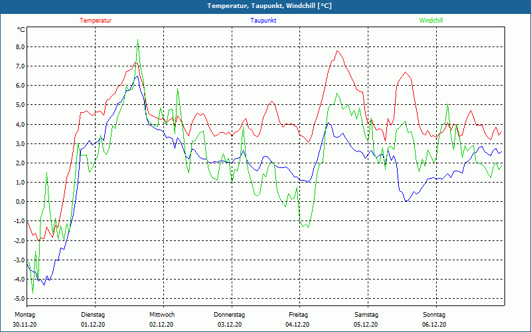Click the date '01.12.20'
Image resolution: width=531 pixels, height=332 pixels.
point(93,325)
